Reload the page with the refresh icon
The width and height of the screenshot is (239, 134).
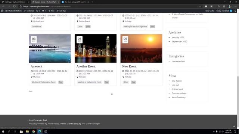14,6
